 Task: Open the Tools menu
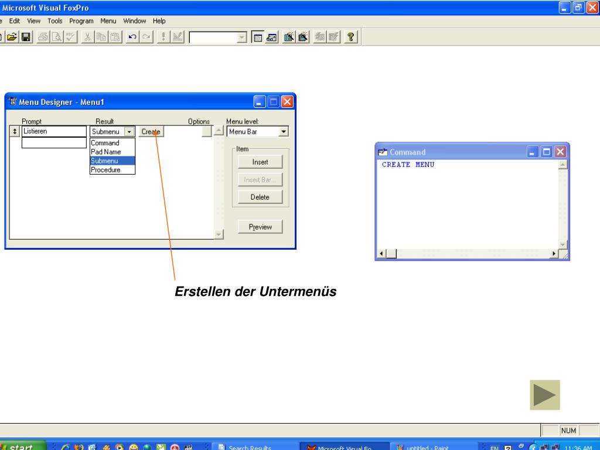click(x=54, y=21)
